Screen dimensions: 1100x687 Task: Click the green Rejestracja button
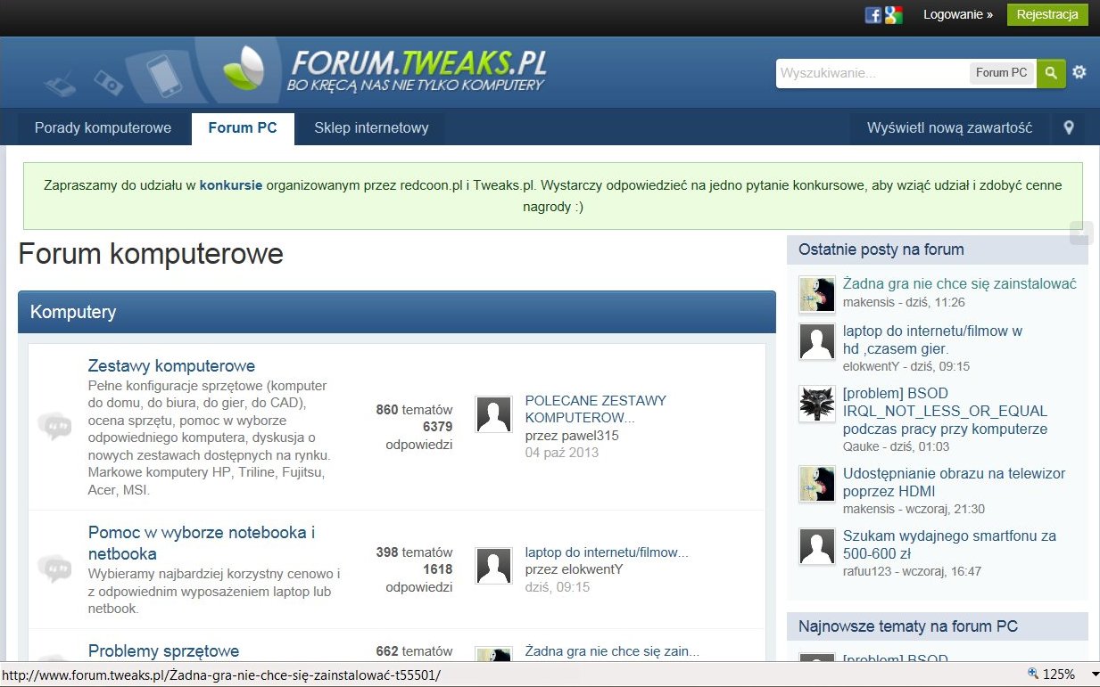click(1047, 15)
